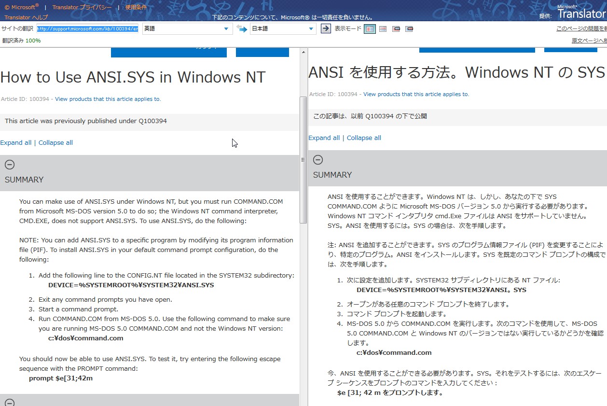Open source language dropdown showing 英語

pyautogui.click(x=187, y=29)
